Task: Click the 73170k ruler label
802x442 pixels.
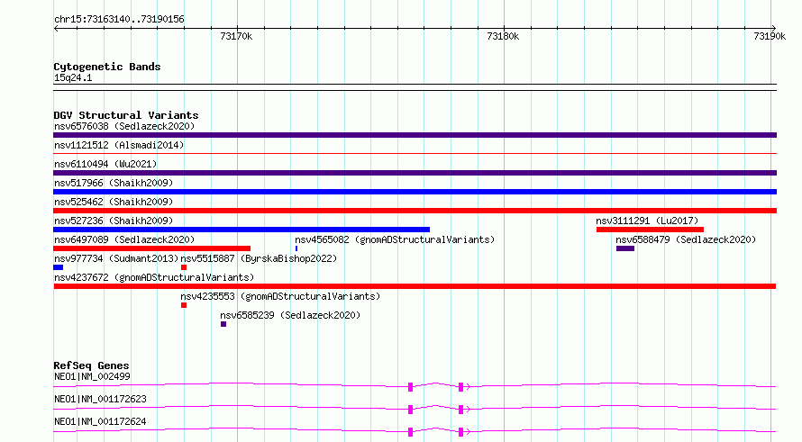Action: (x=236, y=36)
